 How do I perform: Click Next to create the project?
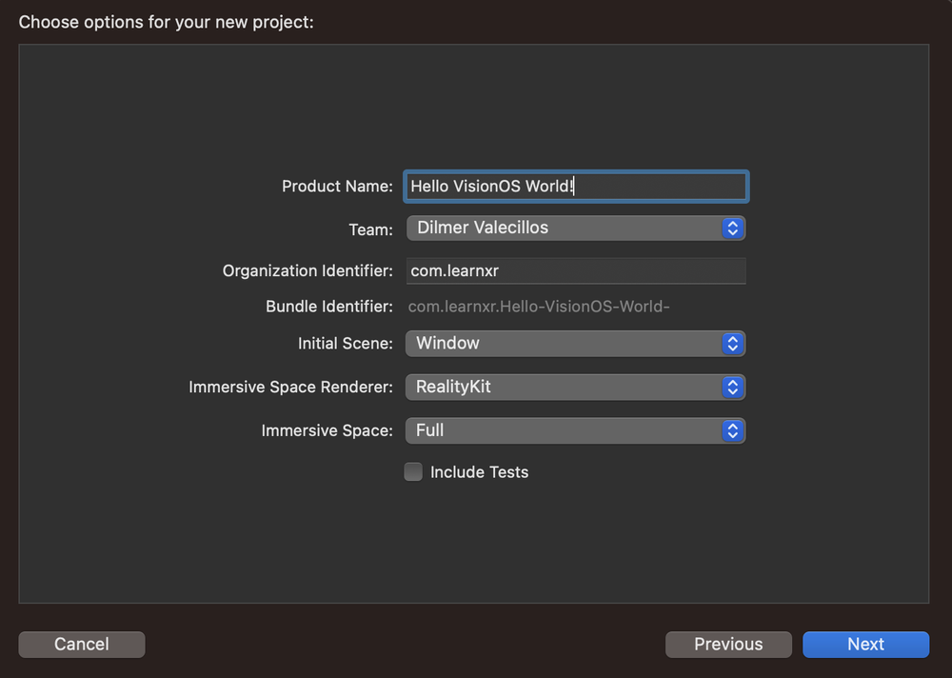(865, 644)
